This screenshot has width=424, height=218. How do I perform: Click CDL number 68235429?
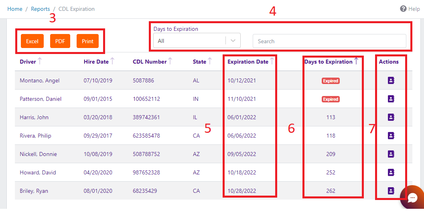coord(145,191)
